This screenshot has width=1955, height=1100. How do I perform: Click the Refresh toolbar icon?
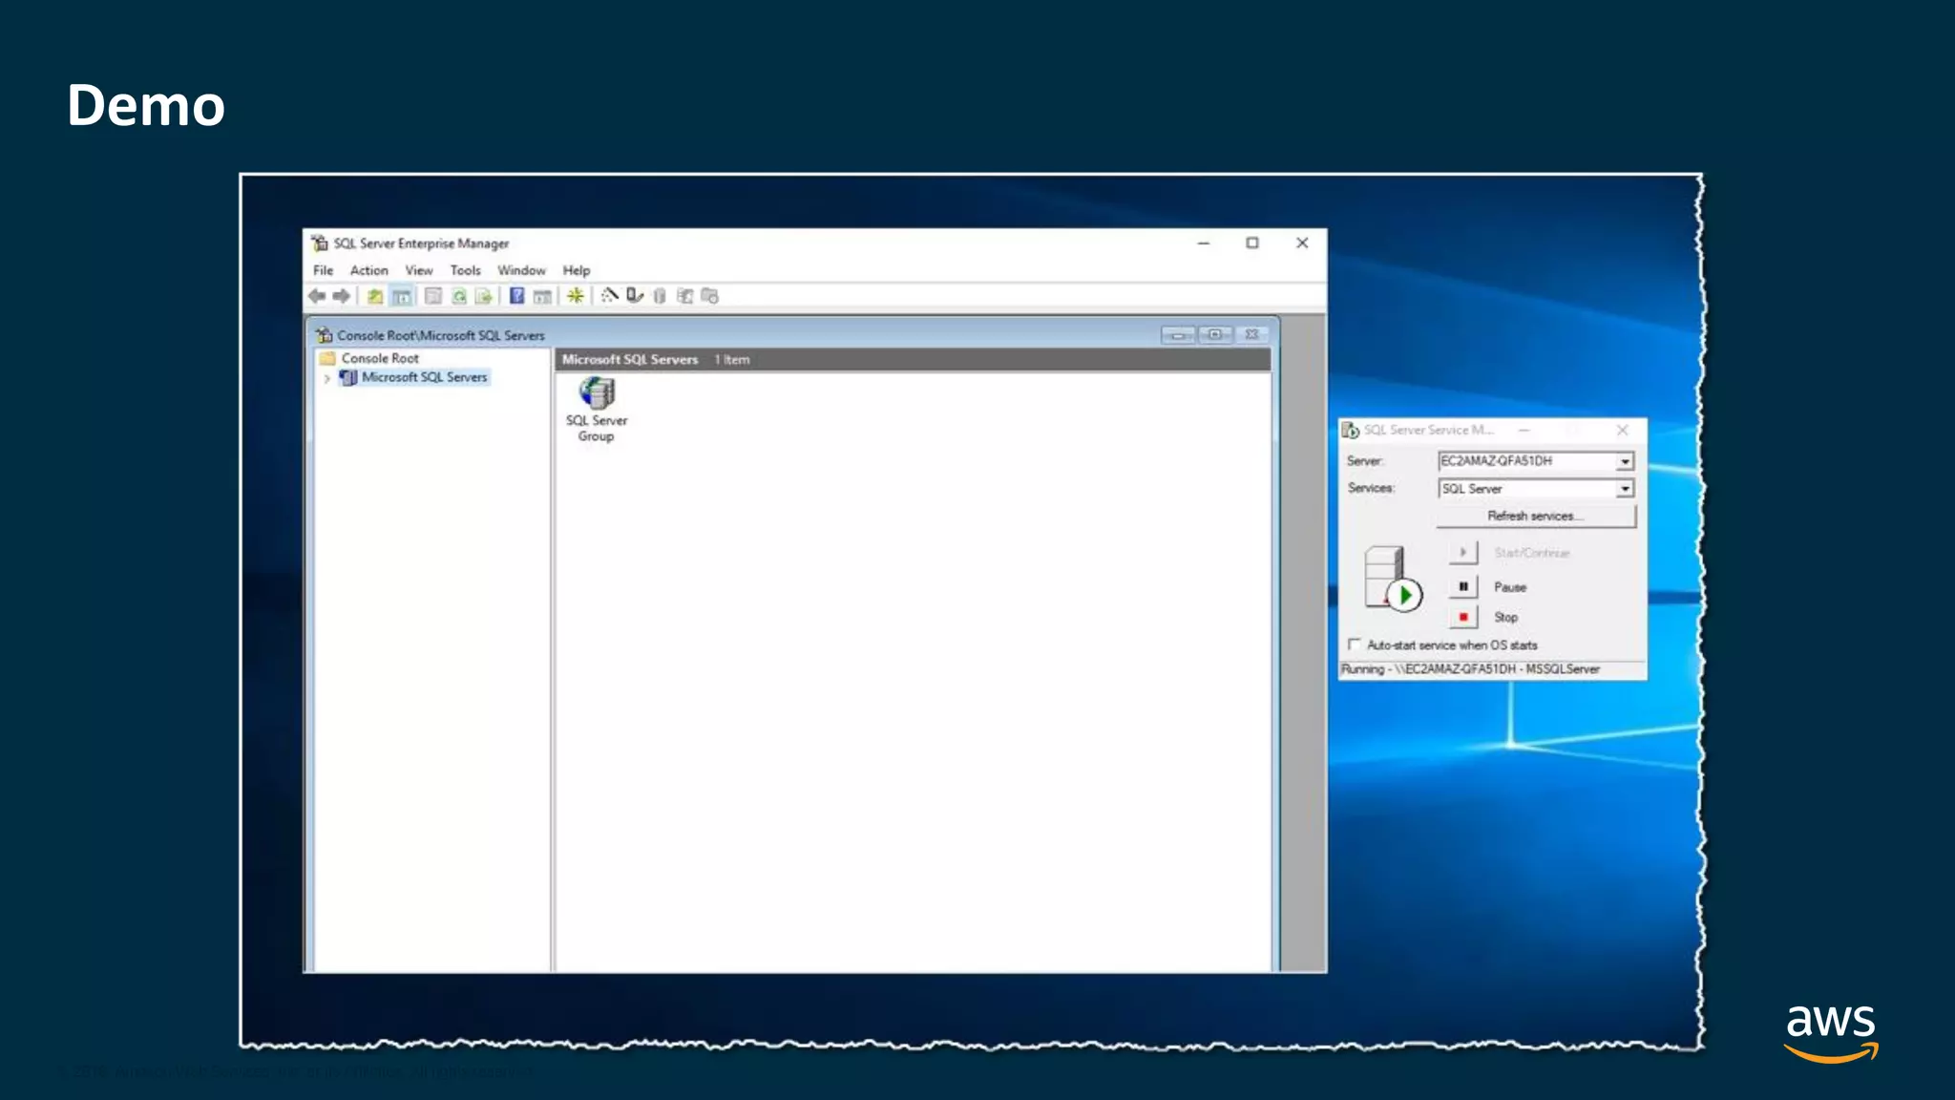coord(459,296)
